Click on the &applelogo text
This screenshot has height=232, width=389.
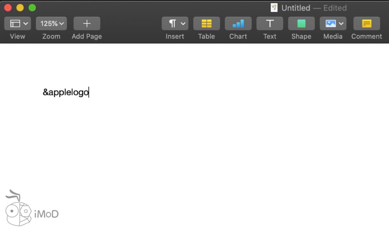pos(65,92)
